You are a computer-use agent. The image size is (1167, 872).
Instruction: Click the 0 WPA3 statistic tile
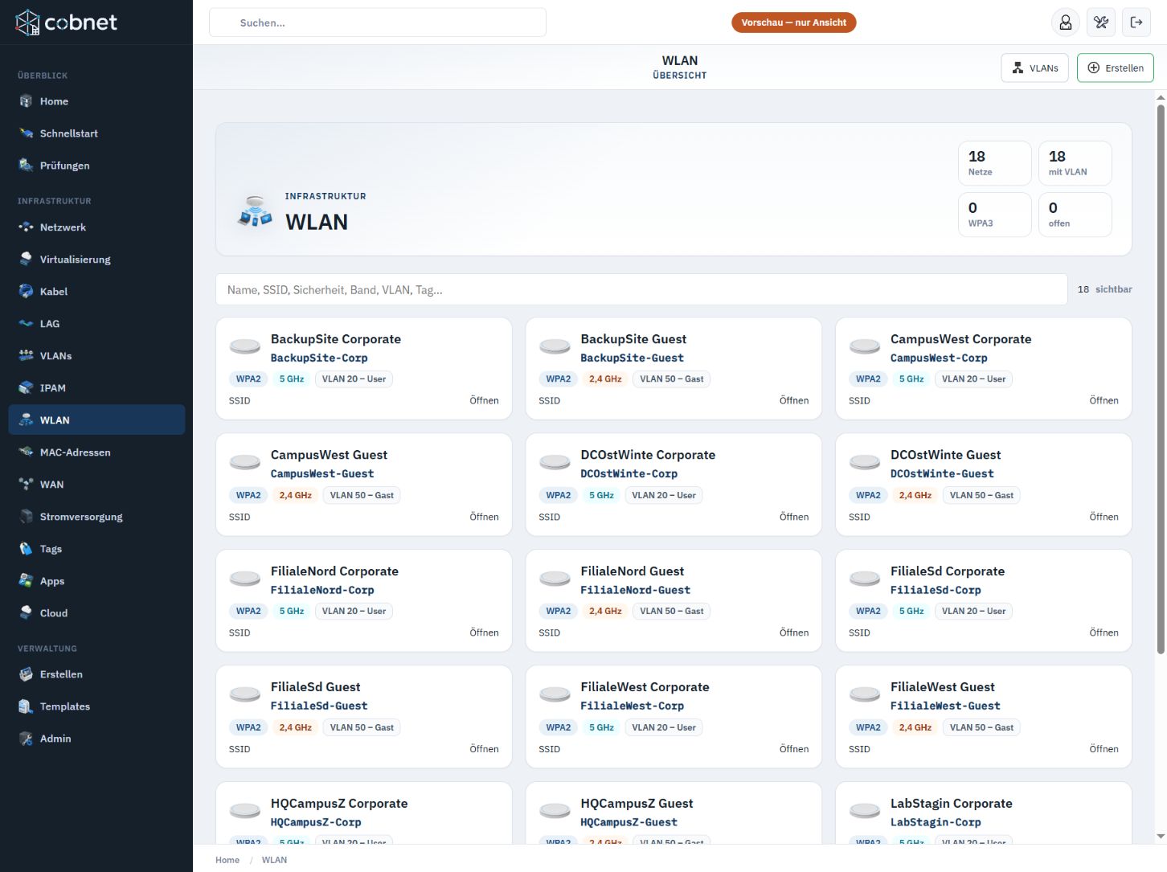[x=995, y=215]
